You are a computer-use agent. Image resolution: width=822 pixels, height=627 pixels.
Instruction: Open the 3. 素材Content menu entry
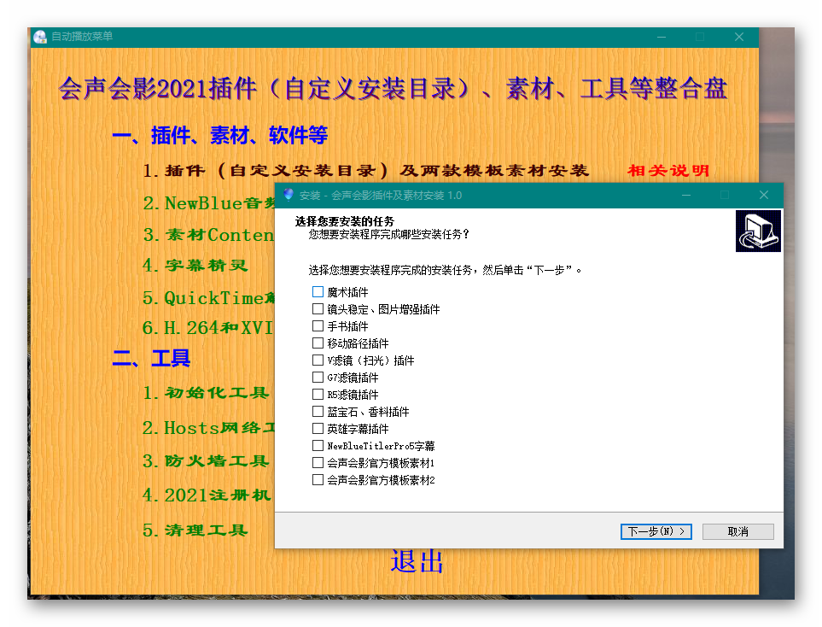[208, 235]
